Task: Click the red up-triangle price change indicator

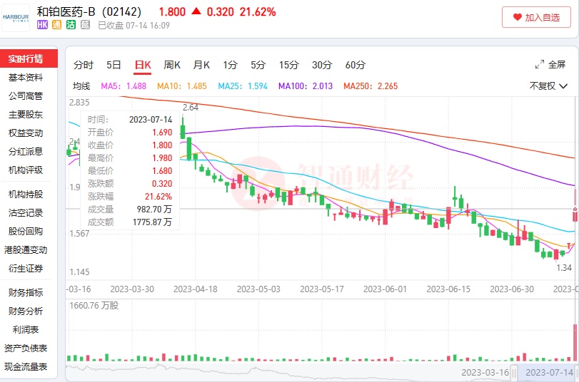Action: 196,12
